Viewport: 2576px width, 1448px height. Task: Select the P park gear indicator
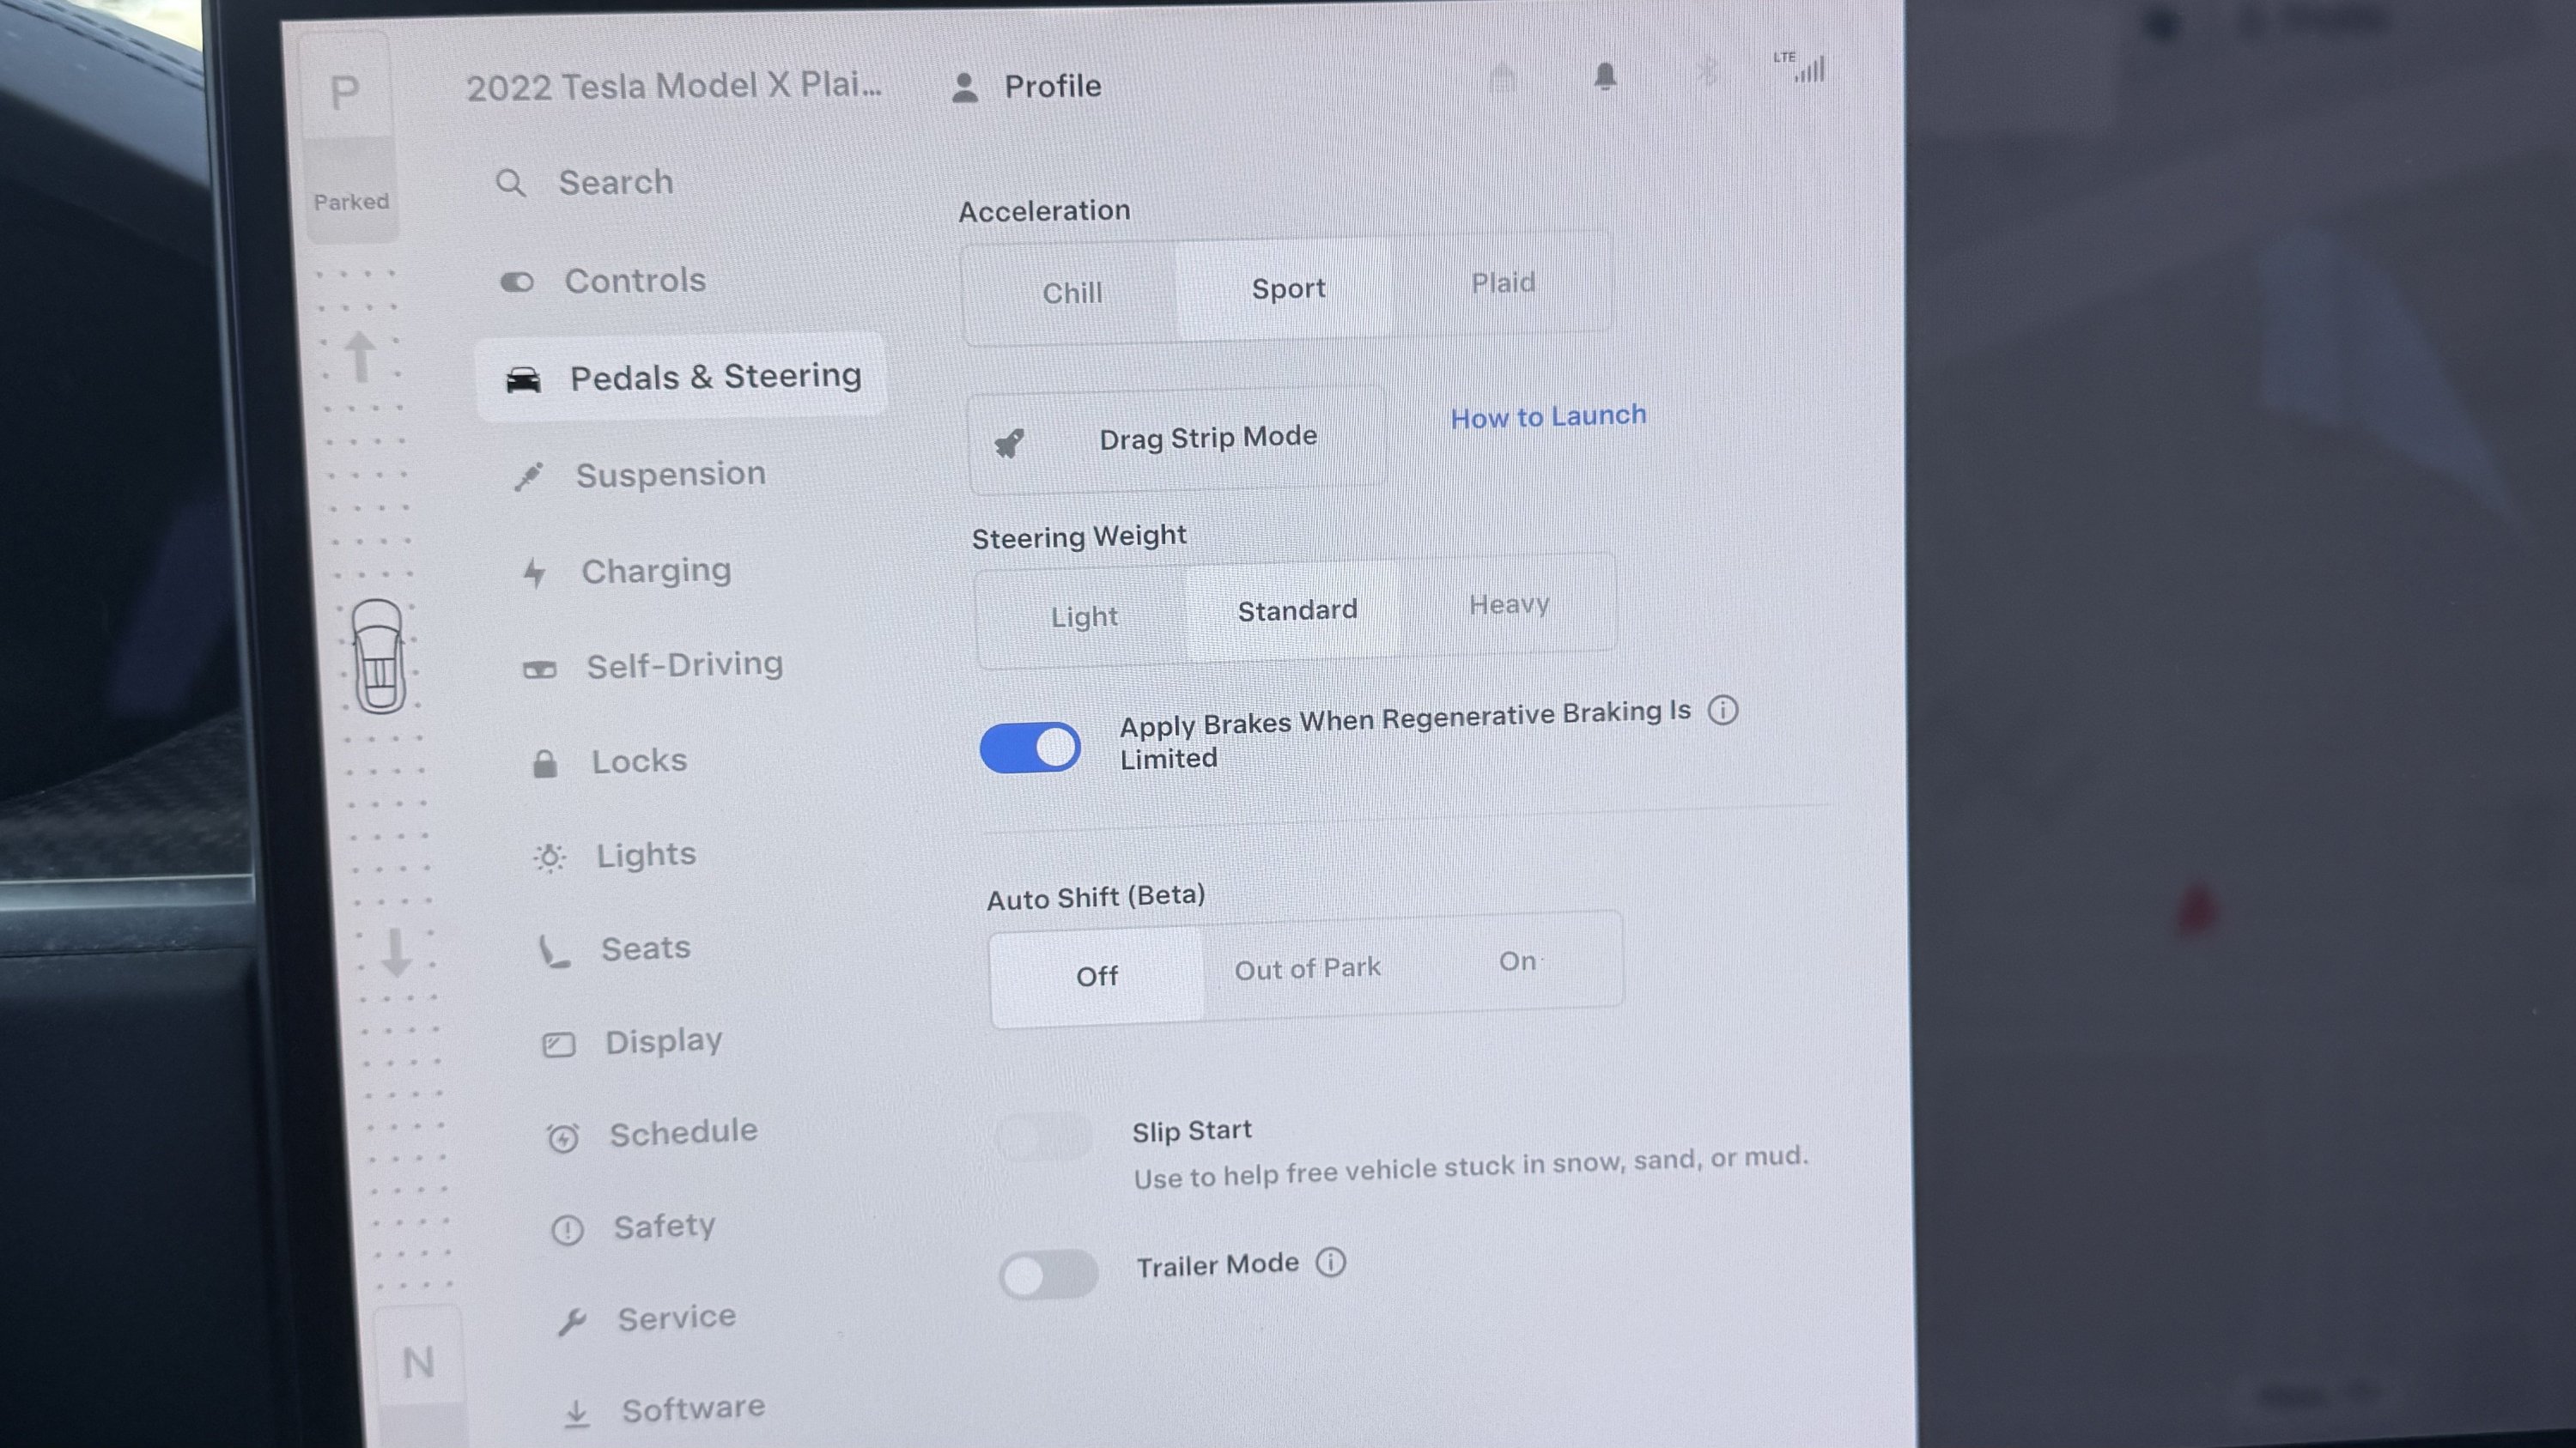click(345, 93)
